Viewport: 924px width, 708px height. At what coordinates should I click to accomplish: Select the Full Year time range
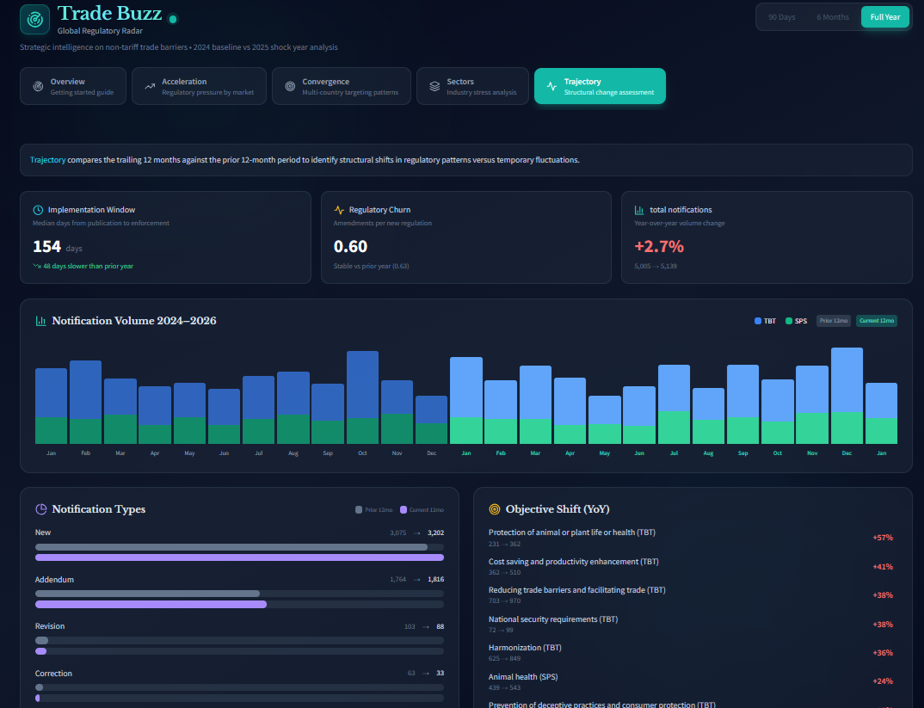tap(885, 17)
